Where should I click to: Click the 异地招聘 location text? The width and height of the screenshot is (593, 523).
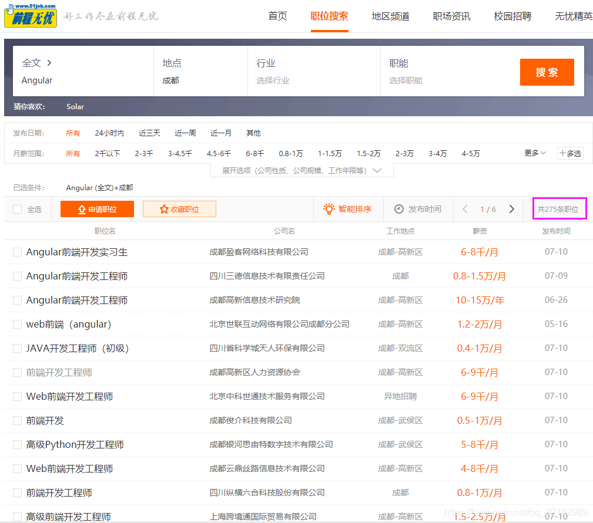[400, 396]
